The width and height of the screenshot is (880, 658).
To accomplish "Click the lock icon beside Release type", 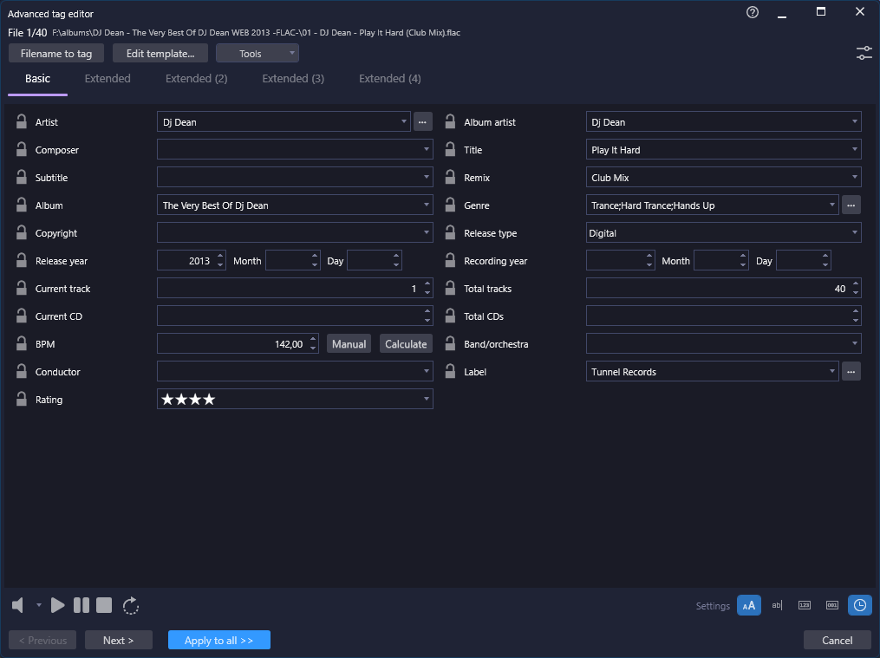I will 450,233.
